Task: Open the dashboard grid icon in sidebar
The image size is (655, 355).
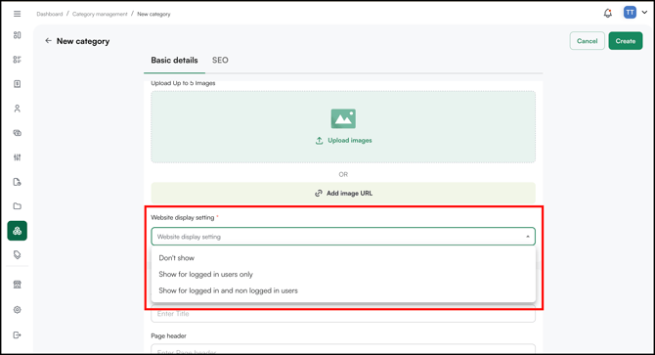Action: tap(18, 35)
